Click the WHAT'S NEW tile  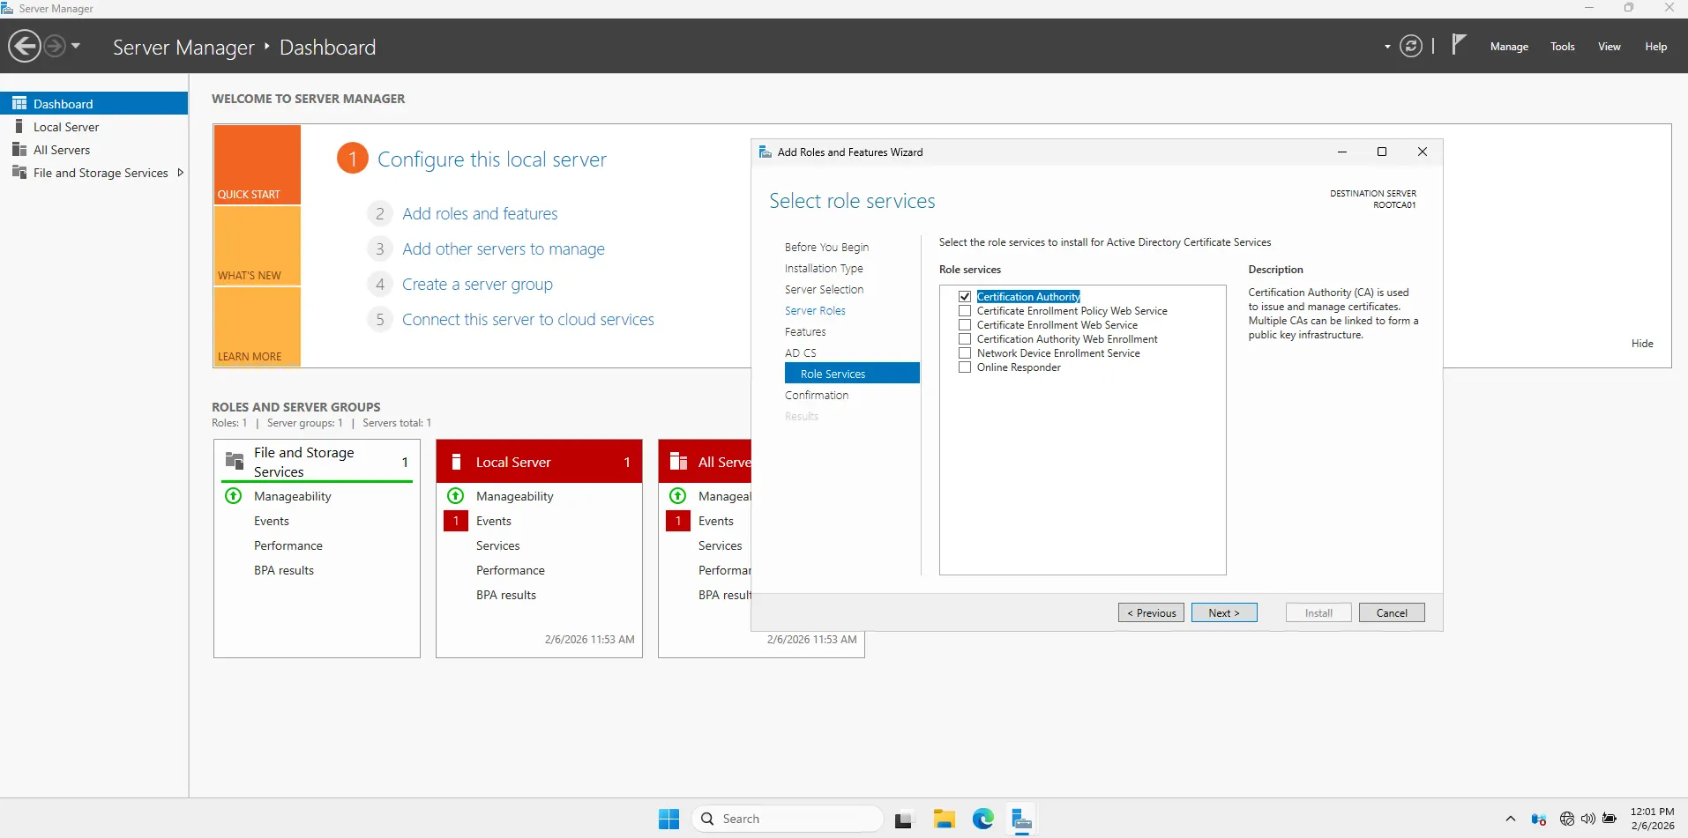click(x=257, y=246)
